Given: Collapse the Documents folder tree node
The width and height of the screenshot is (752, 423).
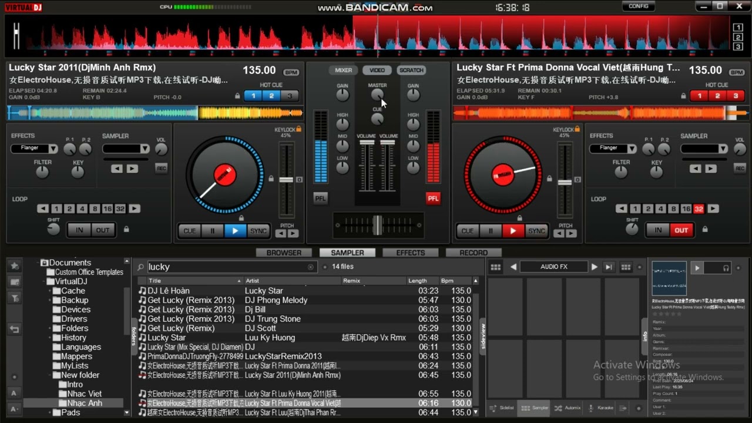Looking at the screenshot, I should (39, 263).
